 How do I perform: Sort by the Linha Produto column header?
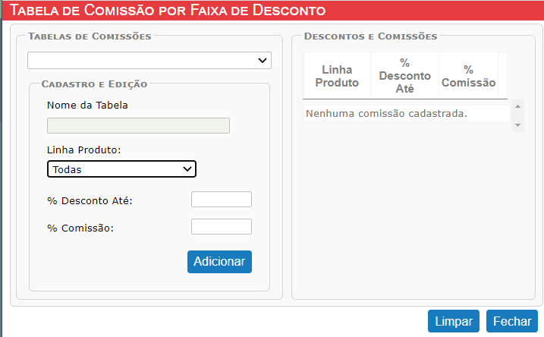(x=337, y=76)
